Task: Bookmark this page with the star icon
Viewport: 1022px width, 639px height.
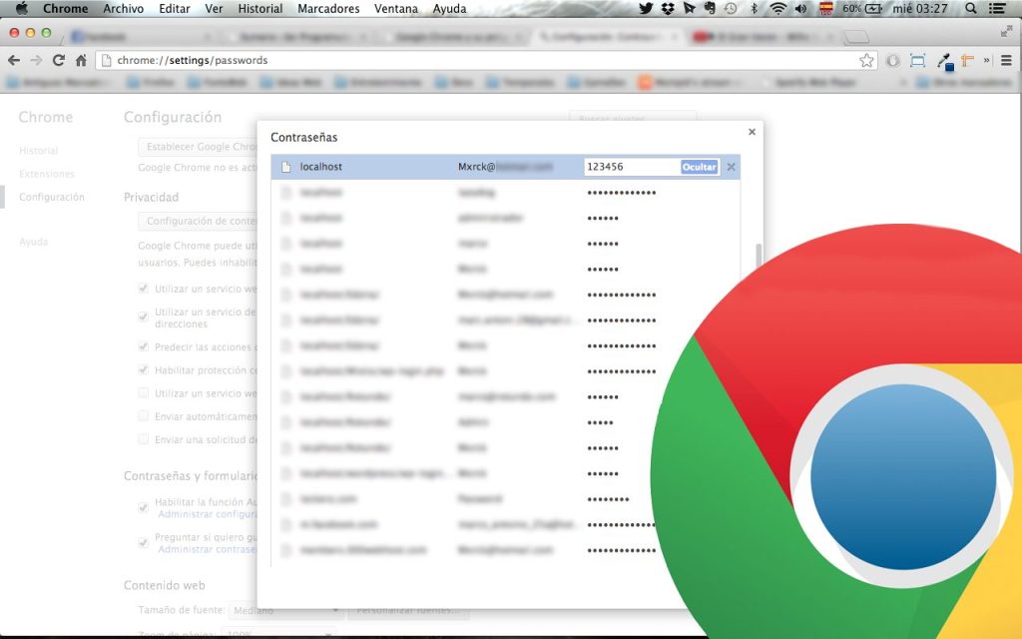Action: 866,60
